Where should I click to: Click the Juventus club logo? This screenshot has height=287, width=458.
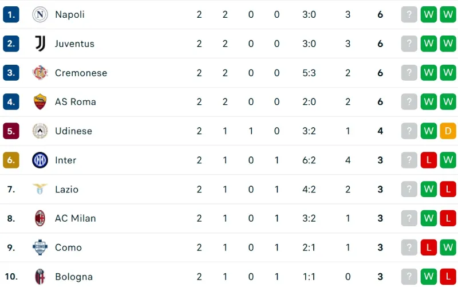click(40, 44)
